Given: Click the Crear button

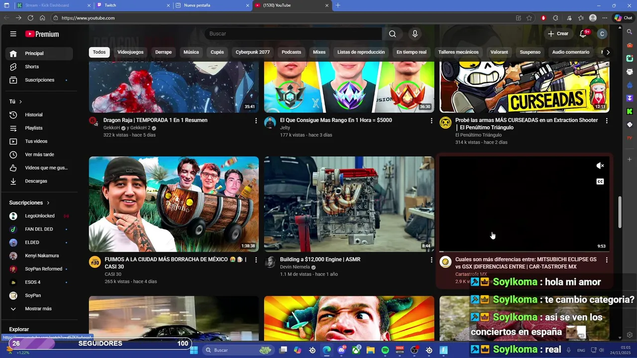Looking at the screenshot, I should (x=558, y=34).
